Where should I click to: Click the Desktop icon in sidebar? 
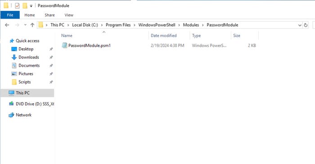pyautogui.click(x=14, y=49)
